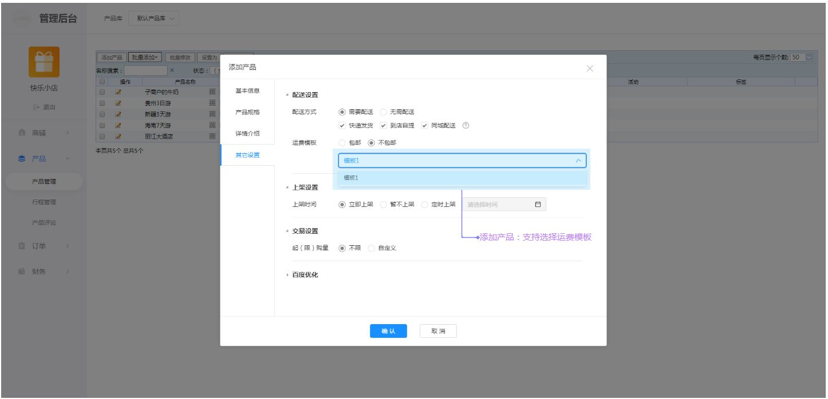Close the 添加产品 dialog with the X

(x=590, y=69)
